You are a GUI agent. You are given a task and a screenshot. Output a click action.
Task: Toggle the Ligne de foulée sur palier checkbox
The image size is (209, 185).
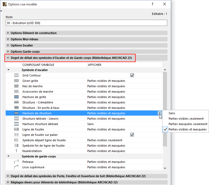tap(132, 135)
